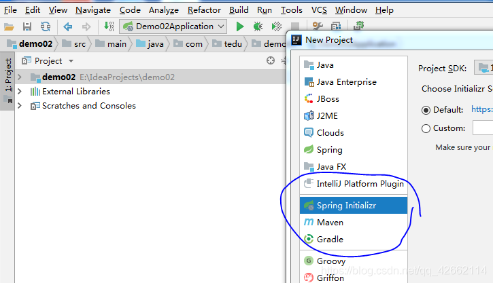
Task: Open the Project view dropdown arrow
Action: coord(71,61)
